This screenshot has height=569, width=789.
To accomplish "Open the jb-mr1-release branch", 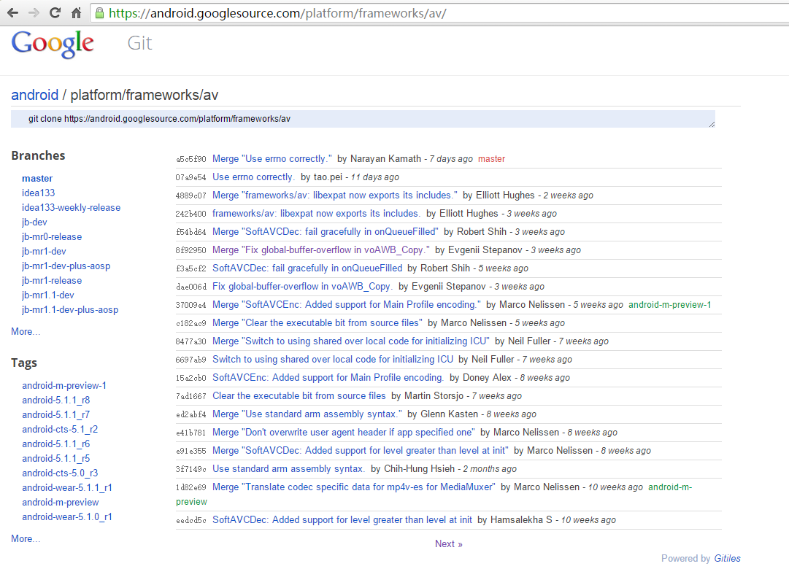I will (x=52, y=280).
